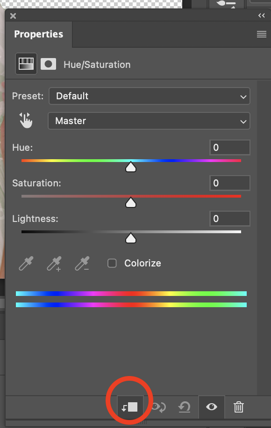Screen dimensions: 271x428
Task: Activate the targeted adjustment tool
Action: 26,120
